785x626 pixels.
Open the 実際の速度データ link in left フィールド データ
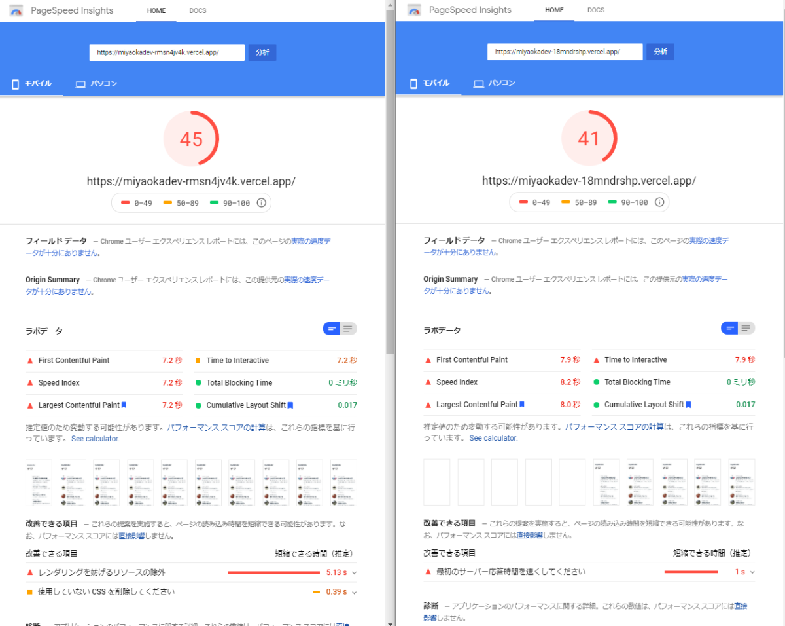[311, 242]
